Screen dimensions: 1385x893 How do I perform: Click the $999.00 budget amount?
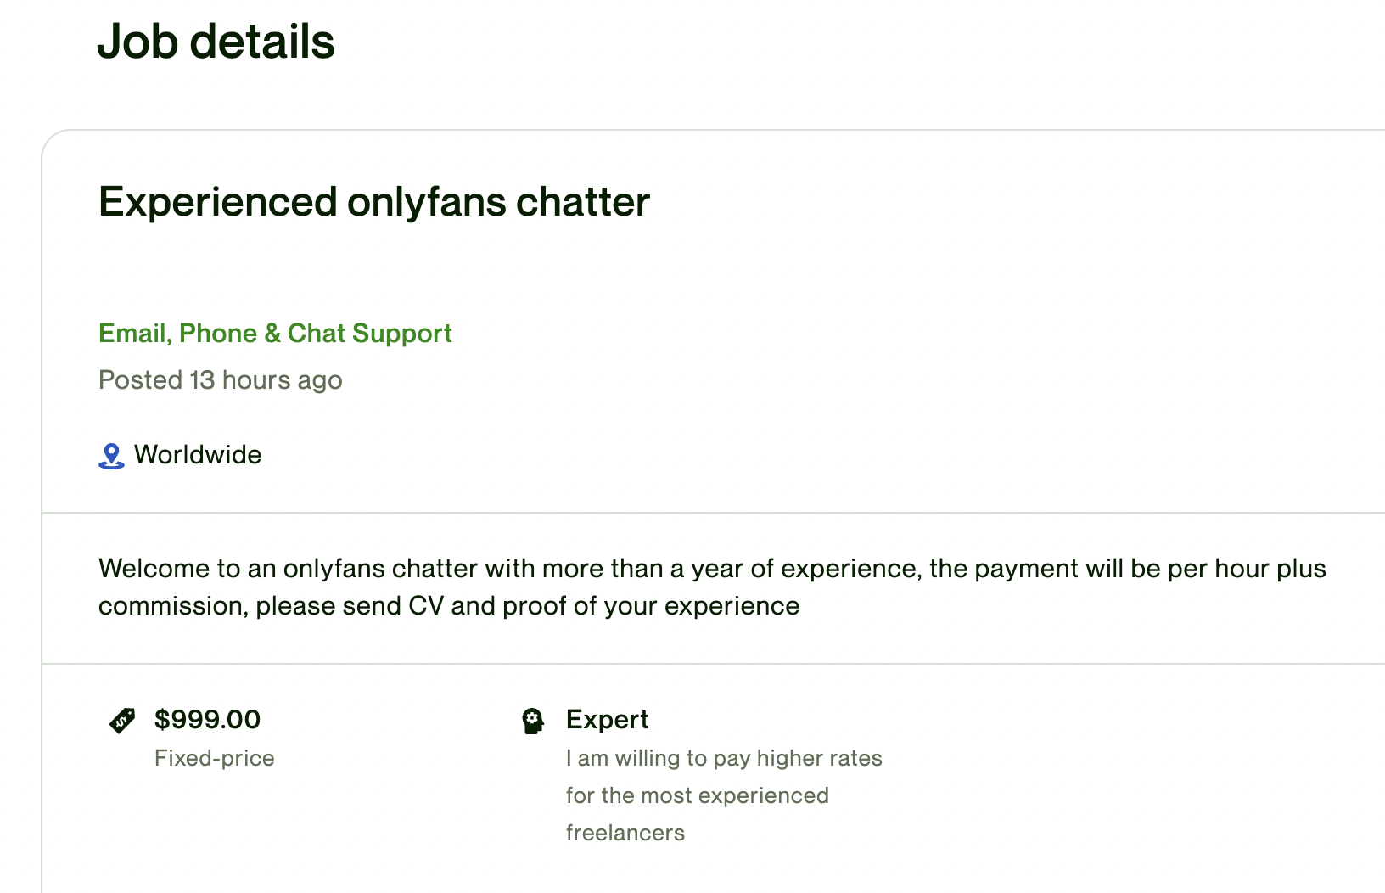(x=207, y=720)
